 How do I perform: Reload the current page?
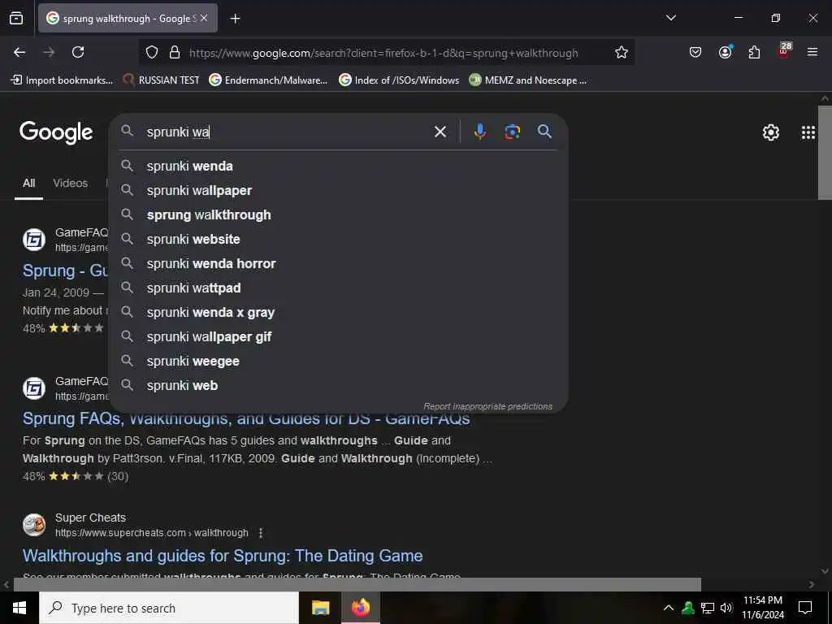point(78,52)
